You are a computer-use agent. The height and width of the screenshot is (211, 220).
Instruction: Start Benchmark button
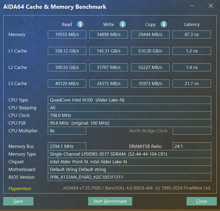(110, 201)
